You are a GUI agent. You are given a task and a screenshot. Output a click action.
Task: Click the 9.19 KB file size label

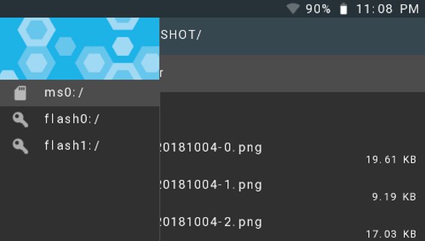[394, 197]
